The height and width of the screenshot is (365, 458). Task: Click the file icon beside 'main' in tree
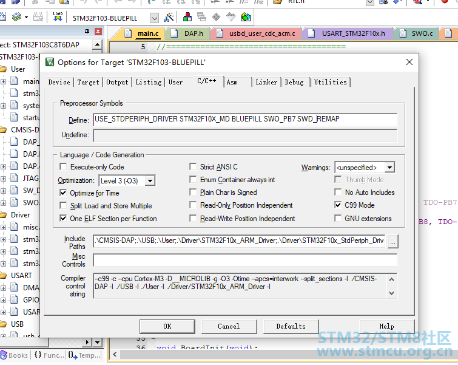pos(14,81)
